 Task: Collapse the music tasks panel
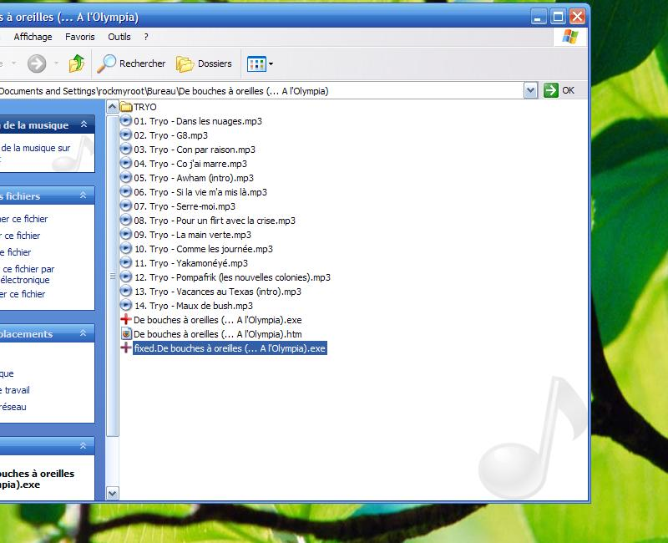point(84,125)
